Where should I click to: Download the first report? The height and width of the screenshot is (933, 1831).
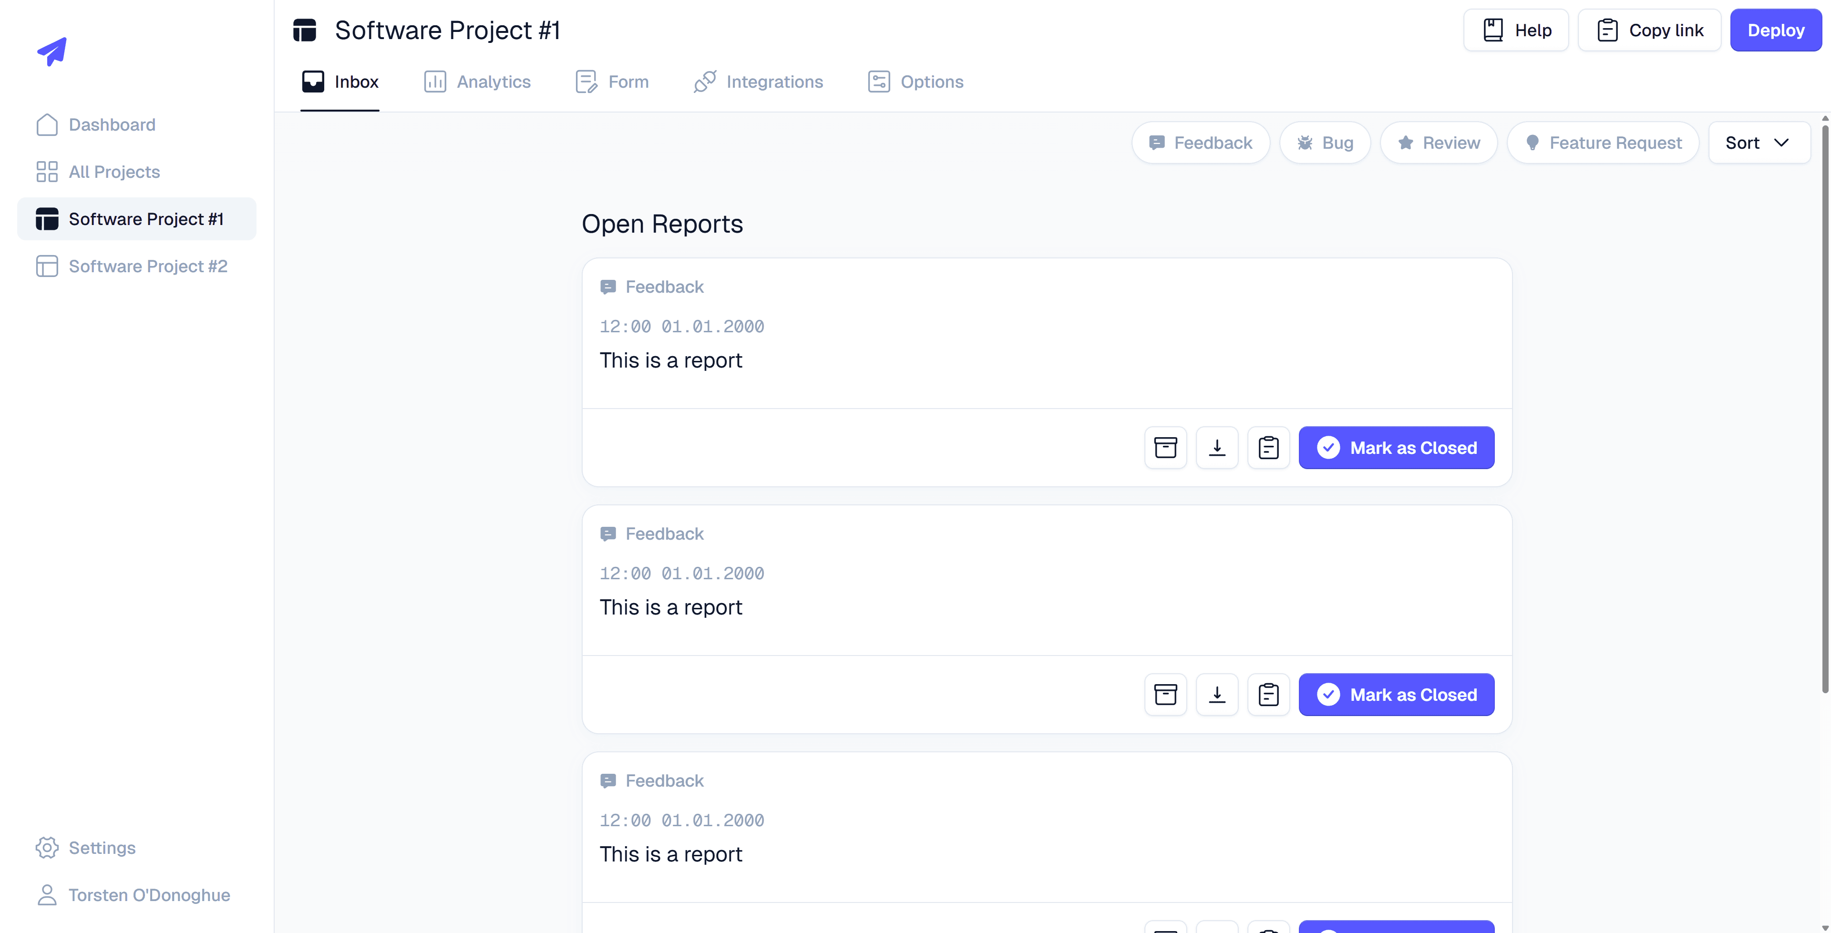(x=1217, y=448)
